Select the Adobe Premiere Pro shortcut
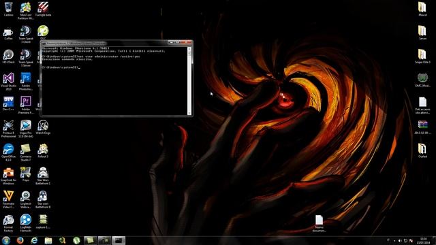Image resolution: width=436 pixels, height=245 pixels. click(26, 105)
